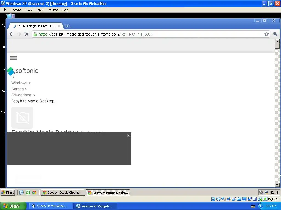This screenshot has height=210, width=281.
Task: Launch Chrome from guest quick launch
Action: tap(34, 192)
